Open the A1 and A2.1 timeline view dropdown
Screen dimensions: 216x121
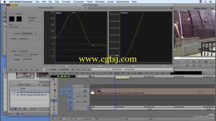(x=88, y=119)
